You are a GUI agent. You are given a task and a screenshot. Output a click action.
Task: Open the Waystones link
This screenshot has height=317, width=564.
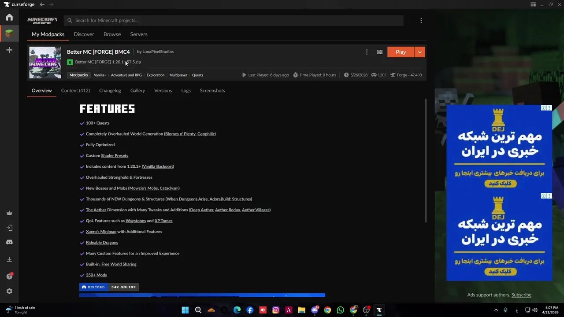point(136,221)
